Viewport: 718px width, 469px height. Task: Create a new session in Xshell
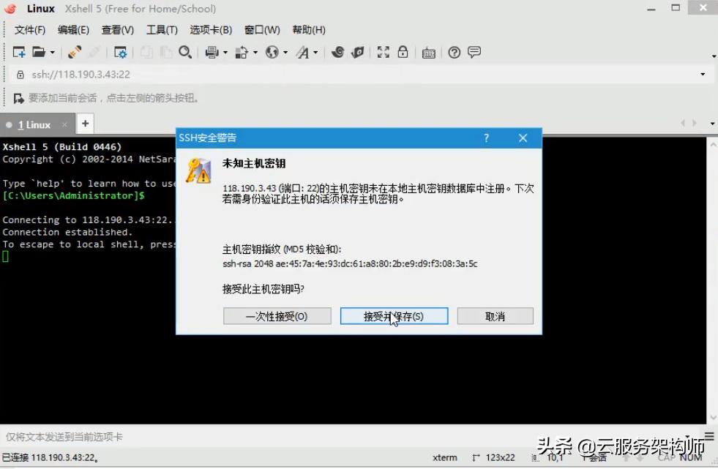coord(18,52)
